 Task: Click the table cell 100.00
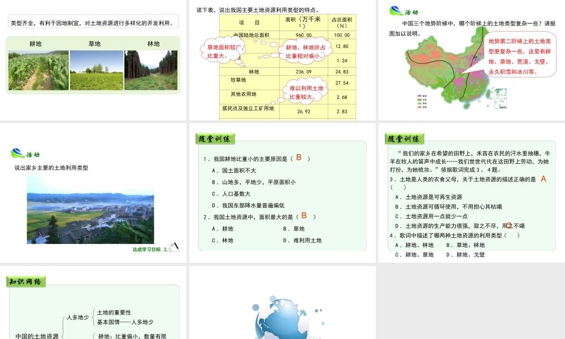tap(342, 35)
